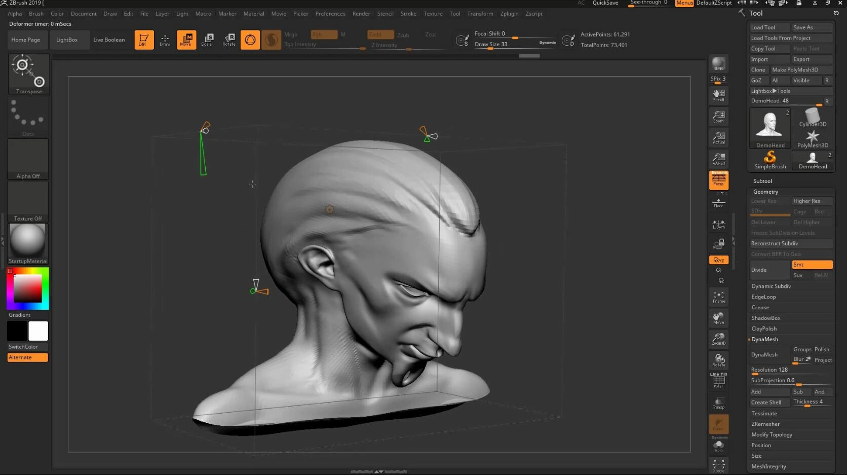Select the Rotate tool
This screenshot has height=475, width=847.
(229, 40)
